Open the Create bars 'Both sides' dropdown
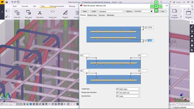Image resolution: width=194 pixels, height=109 pixels. tap(129, 89)
